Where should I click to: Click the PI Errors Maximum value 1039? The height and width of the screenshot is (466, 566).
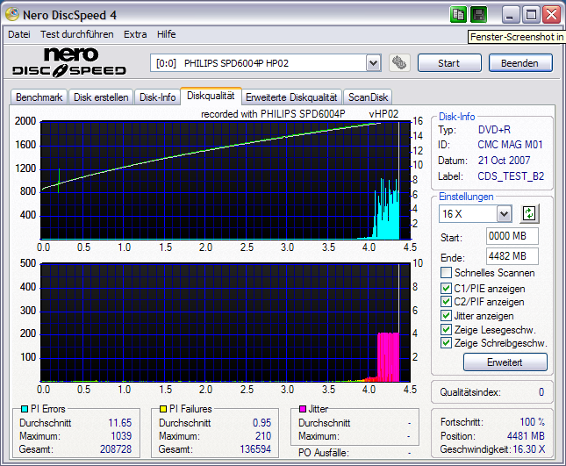click(x=121, y=436)
